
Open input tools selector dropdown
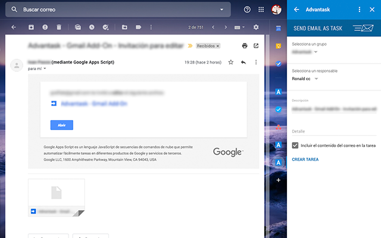(x=239, y=27)
